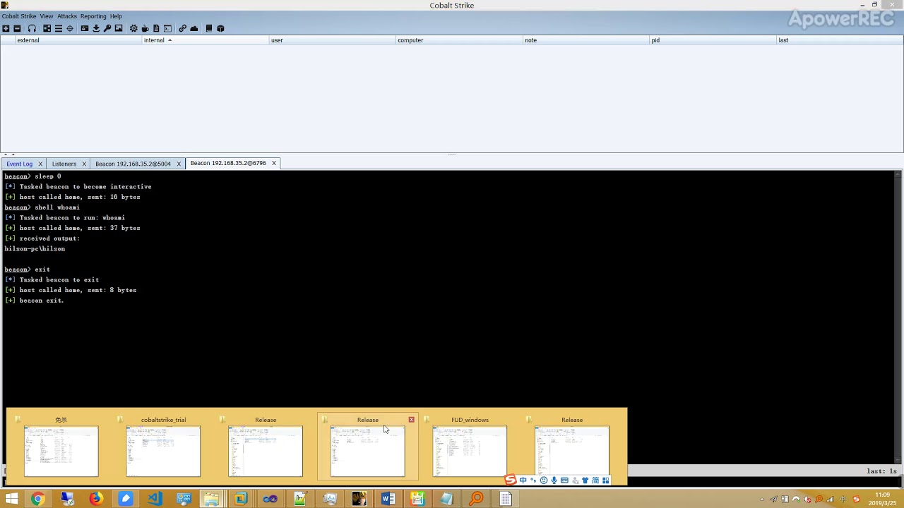Click the cloud Manage Web Server icon
The width and height of the screenshot is (904, 508).
[x=194, y=28]
